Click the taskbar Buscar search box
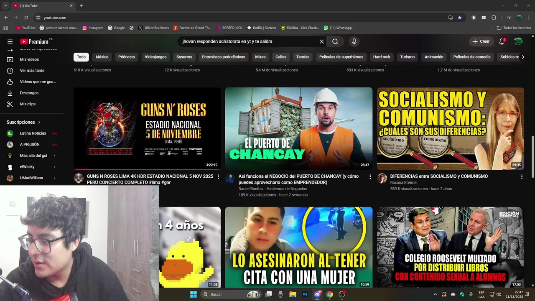Image resolution: width=535 pixels, height=301 pixels. pos(231,294)
